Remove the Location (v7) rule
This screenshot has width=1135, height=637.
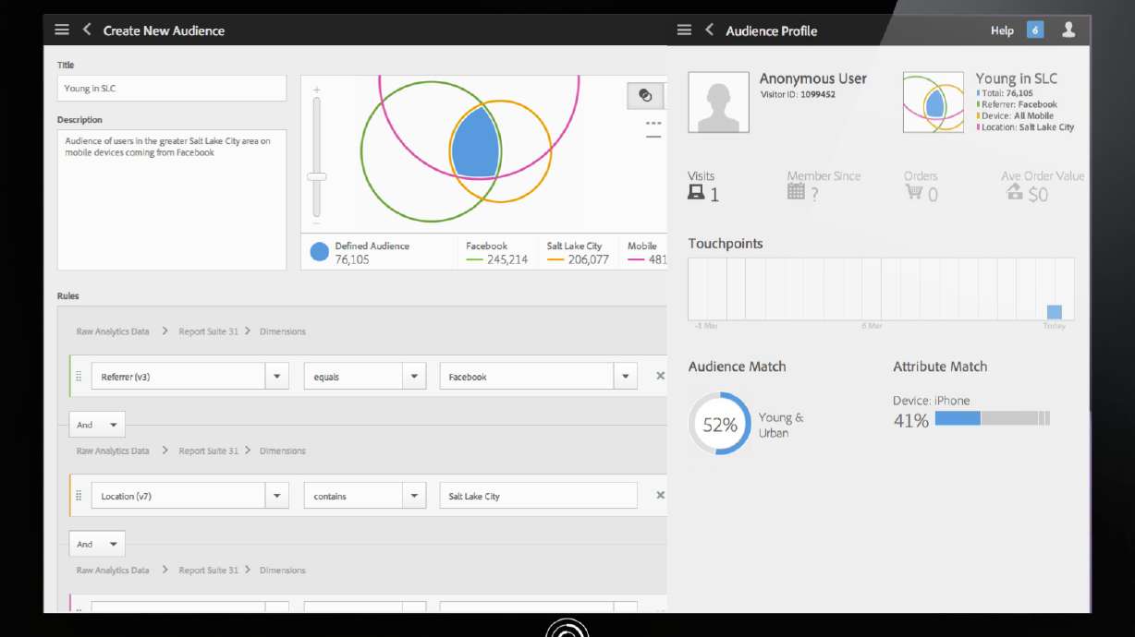tap(660, 495)
